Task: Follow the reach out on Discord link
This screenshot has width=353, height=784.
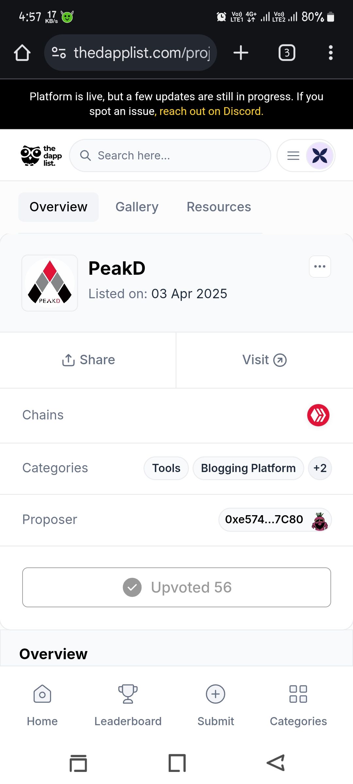Action: pos(211,111)
